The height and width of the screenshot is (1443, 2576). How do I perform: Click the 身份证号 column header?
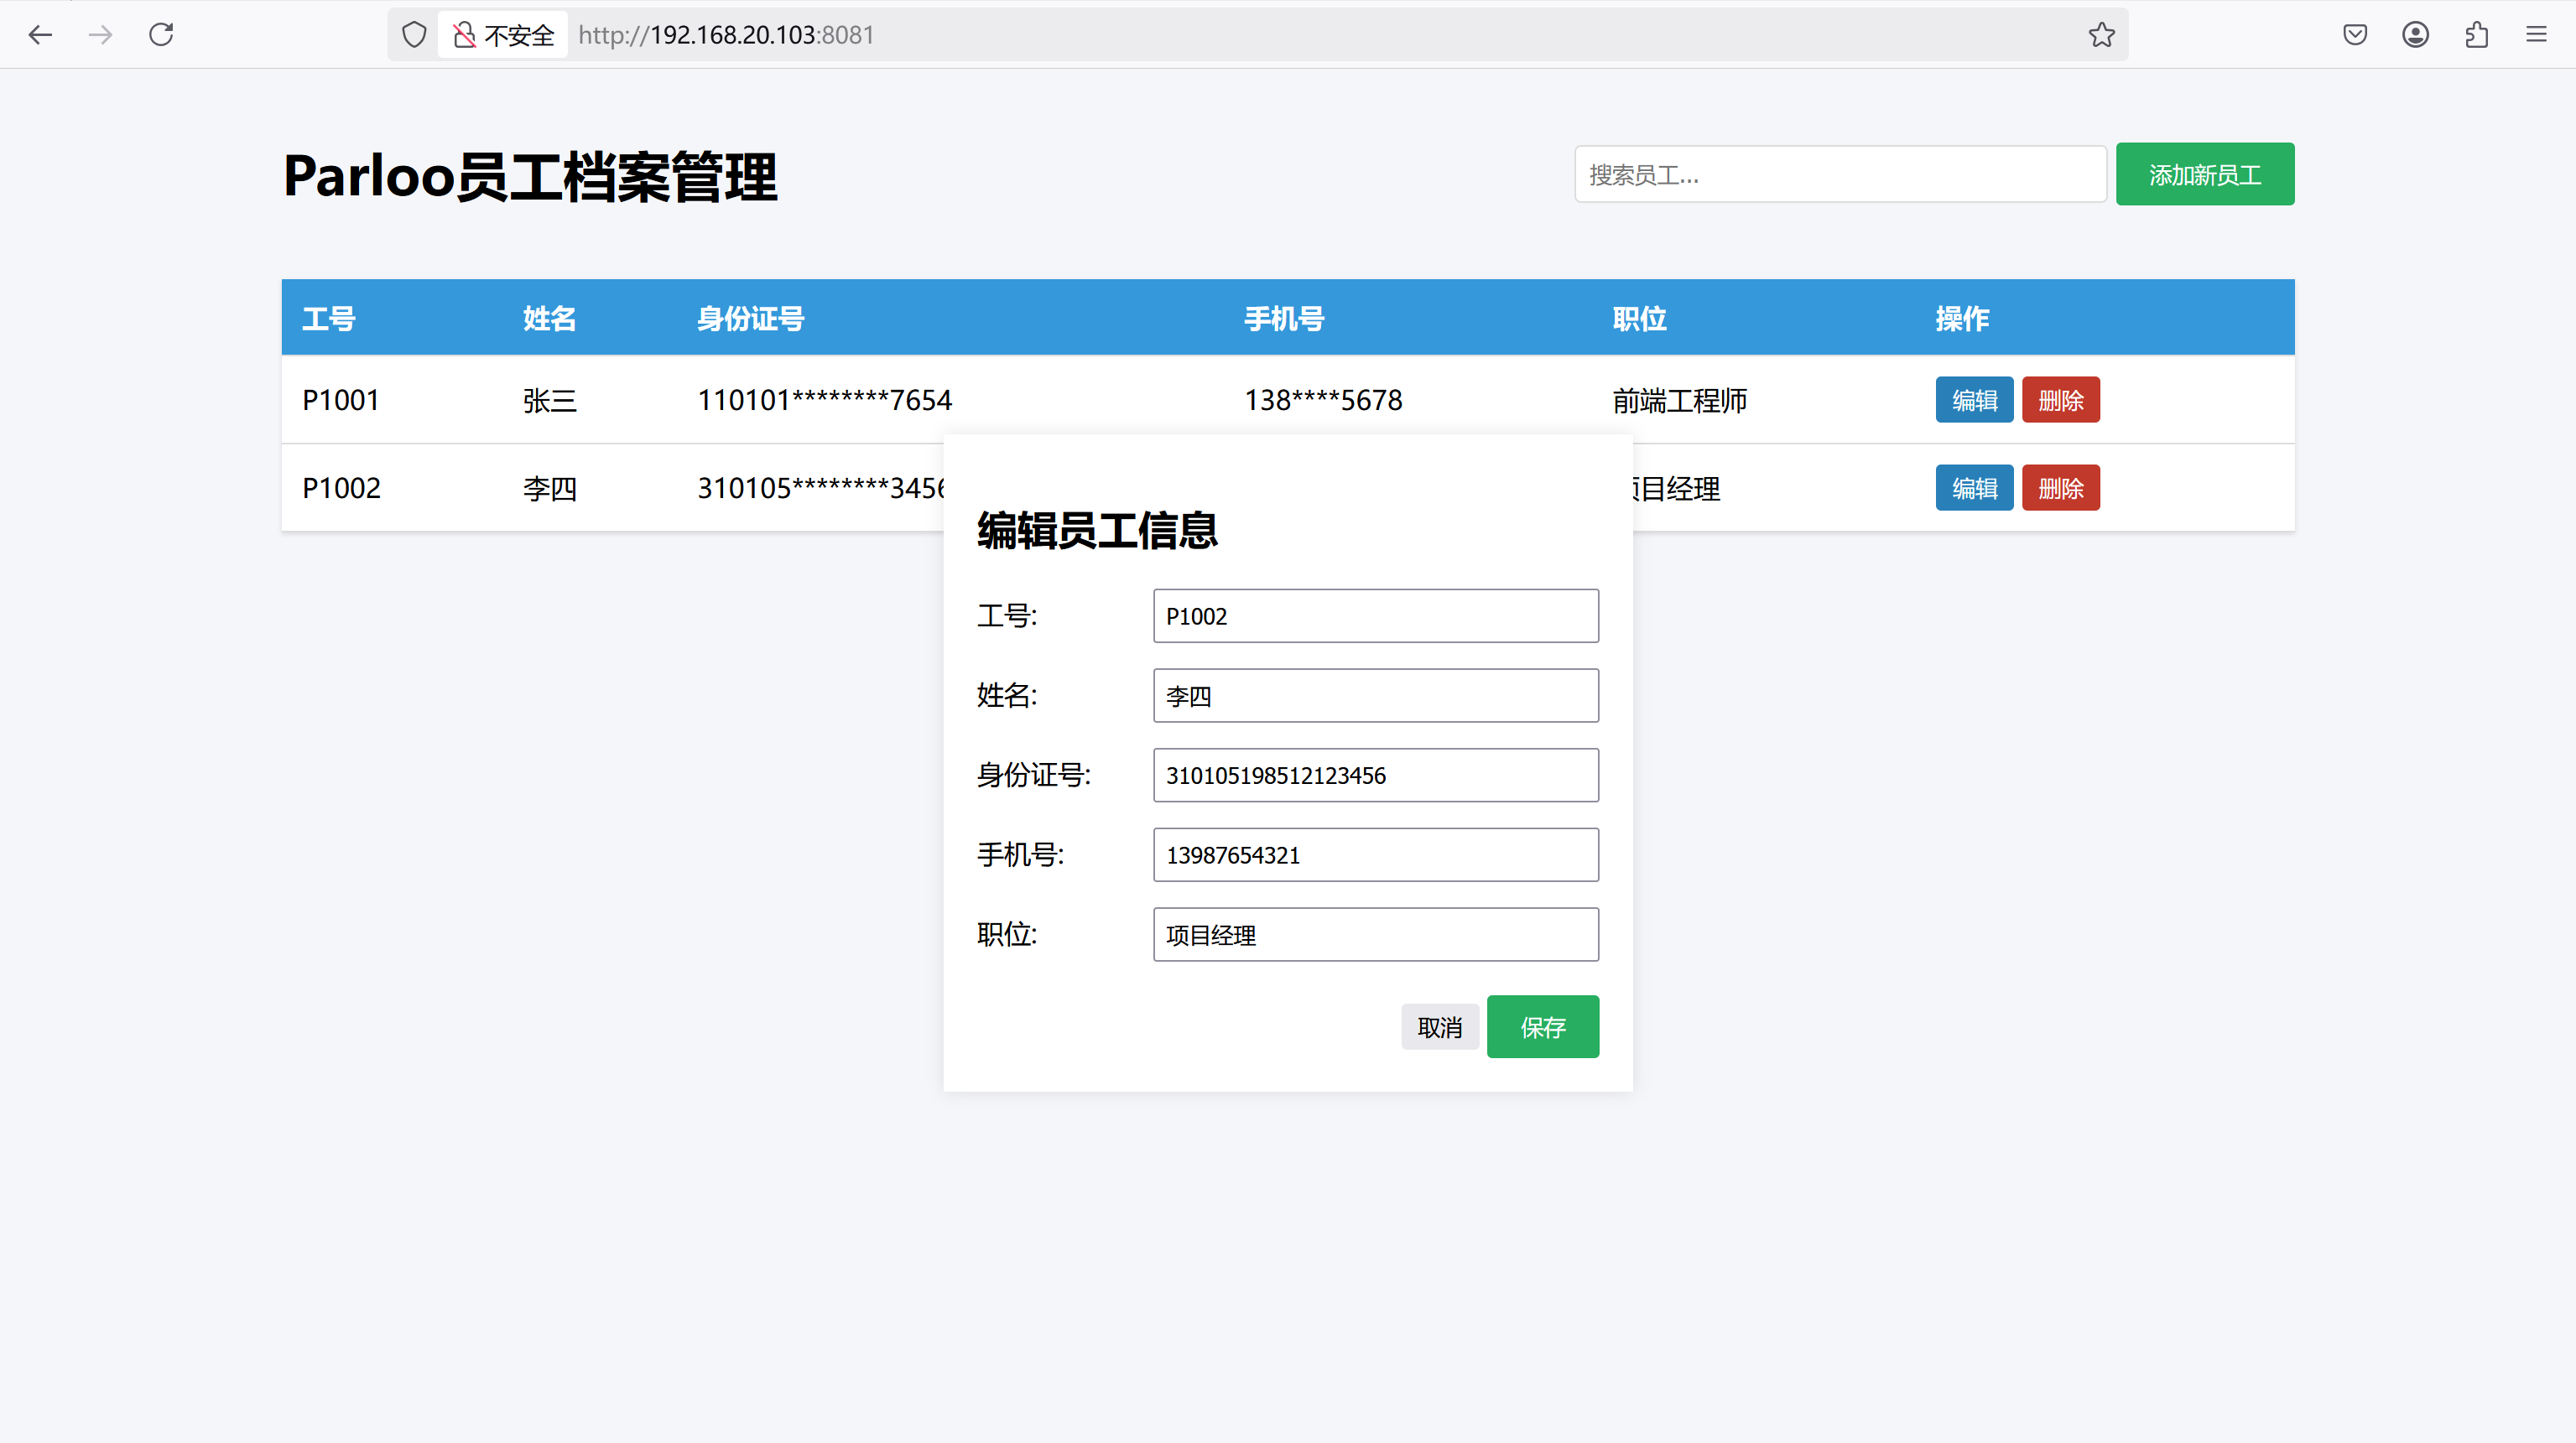click(751, 318)
